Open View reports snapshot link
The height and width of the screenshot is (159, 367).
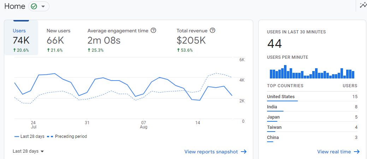pyautogui.click(x=215, y=152)
